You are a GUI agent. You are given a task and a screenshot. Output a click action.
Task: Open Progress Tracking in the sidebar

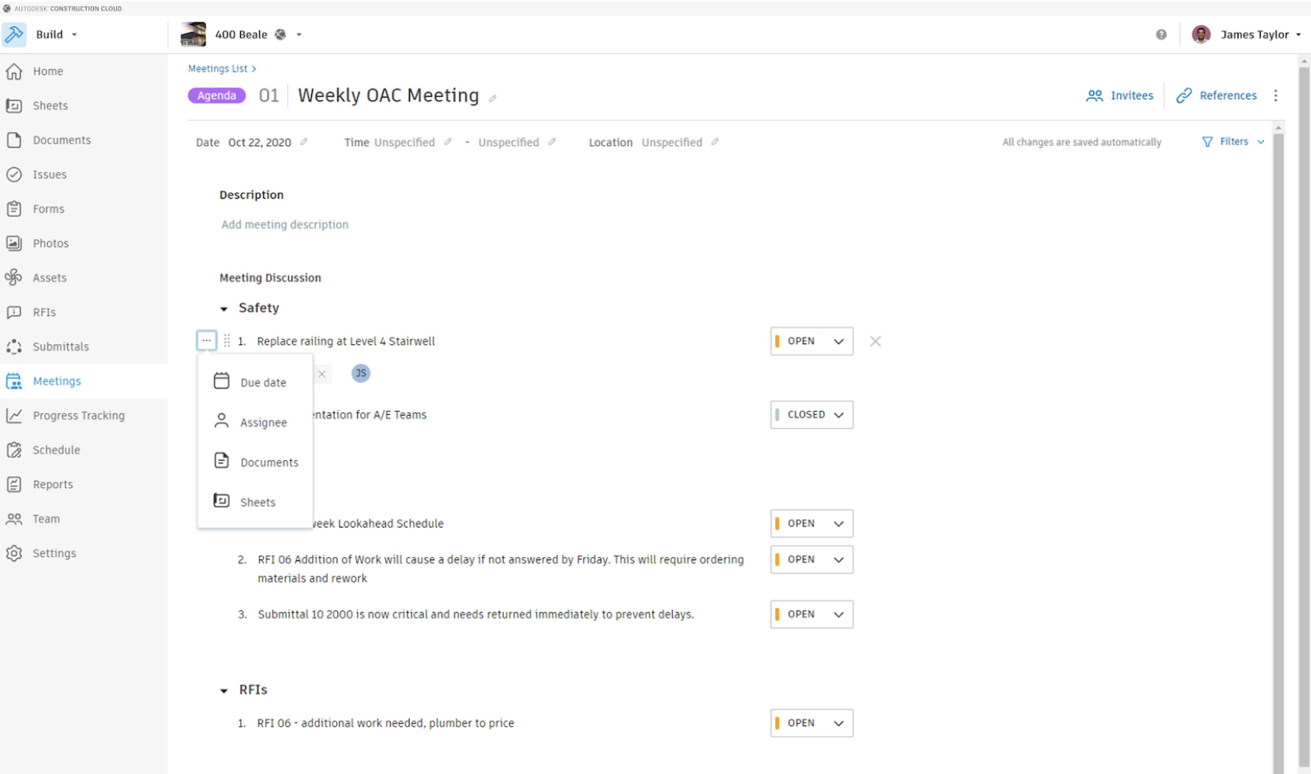coord(78,416)
